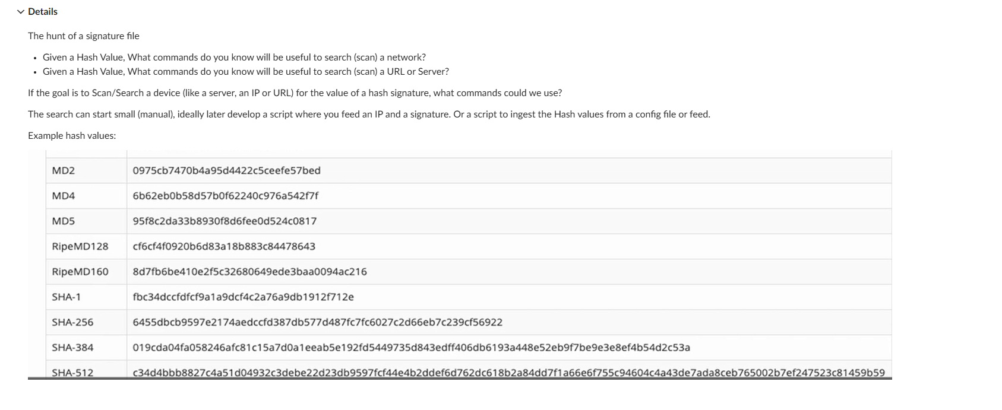
Task: Click 'The hunt of a signature file' text
Action: point(83,36)
